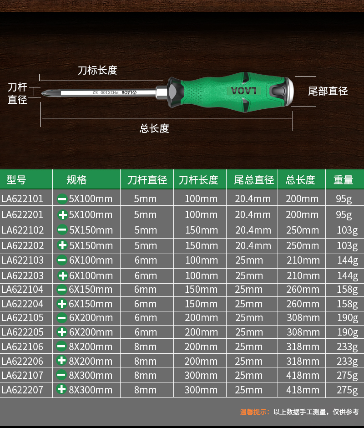364x428 pixels.
Task: Click the 103g weight in the LA622102 row
Action: 347,231
